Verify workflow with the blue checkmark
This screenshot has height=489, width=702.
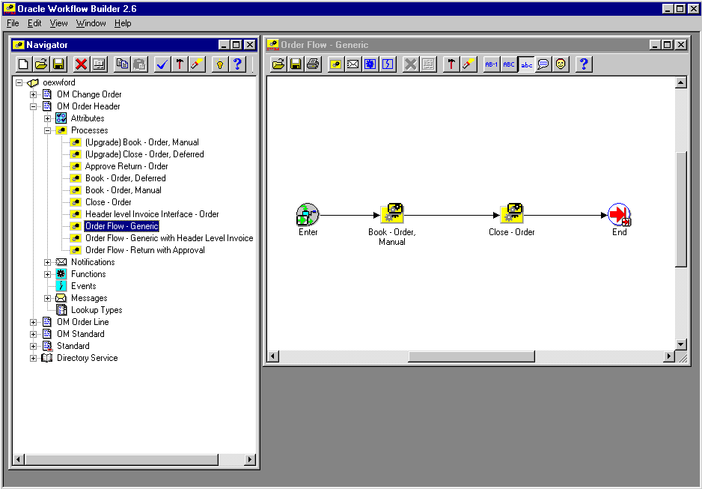click(162, 64)
